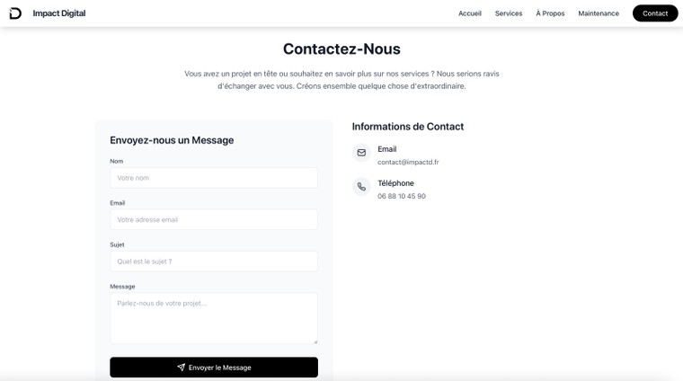Go to the Services menu item

pos(509,13)
